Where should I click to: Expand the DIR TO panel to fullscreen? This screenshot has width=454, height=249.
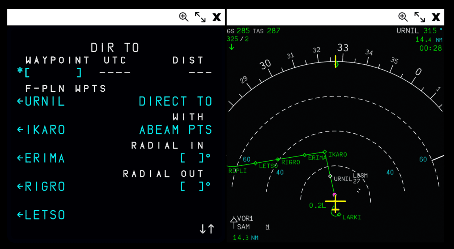coord(200,17)
